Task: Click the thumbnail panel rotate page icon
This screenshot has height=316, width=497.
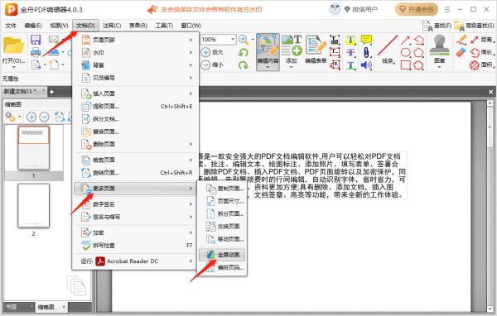Action: click(60, 117)
